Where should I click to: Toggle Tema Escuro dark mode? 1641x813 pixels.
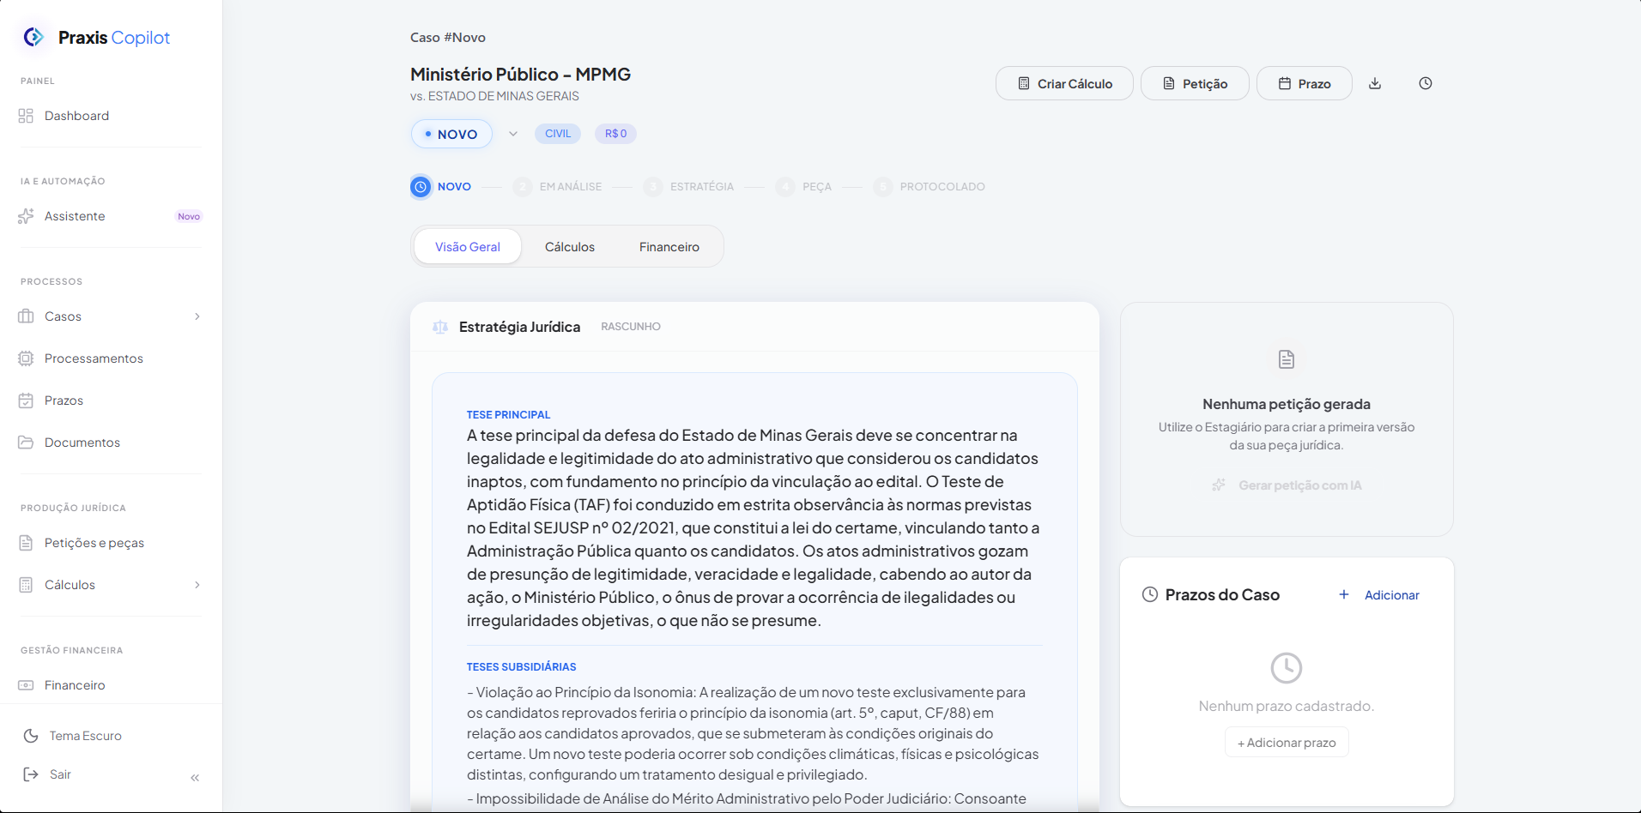coord(85,736)
